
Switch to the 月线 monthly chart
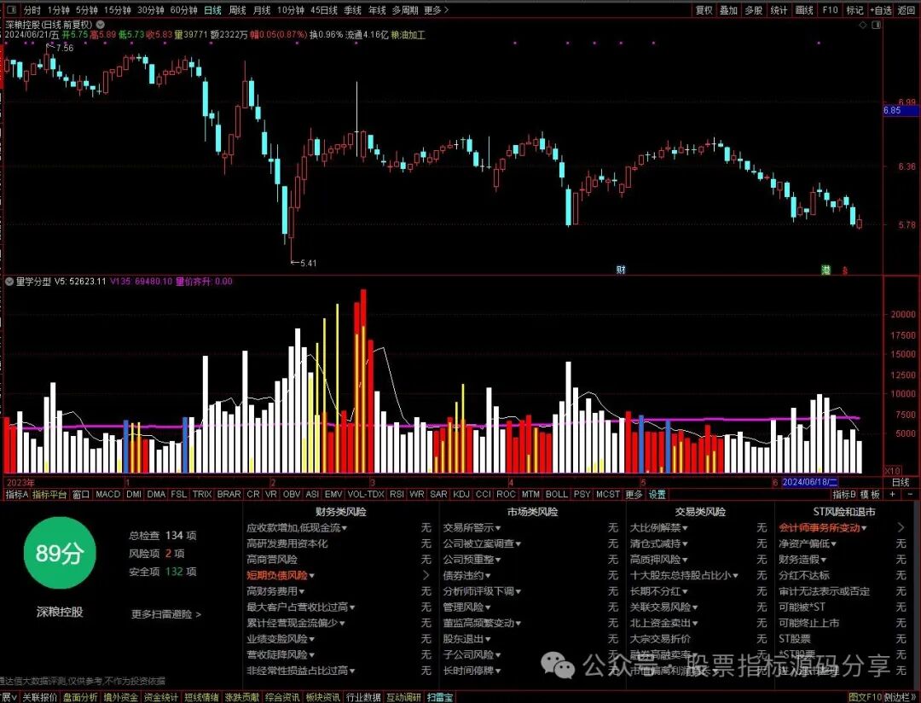pos(262,10)
